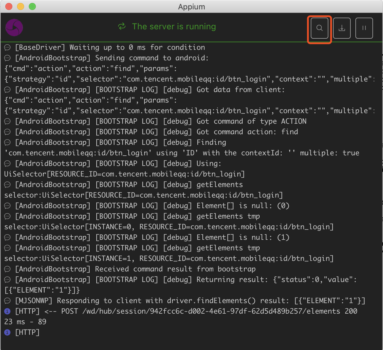Select the '23 ms - 89' line

coord(25,322)
